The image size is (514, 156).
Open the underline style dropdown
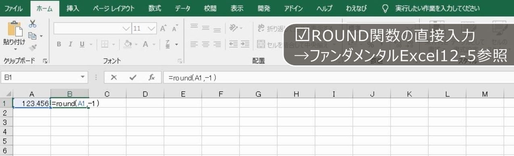click(91, 44)
